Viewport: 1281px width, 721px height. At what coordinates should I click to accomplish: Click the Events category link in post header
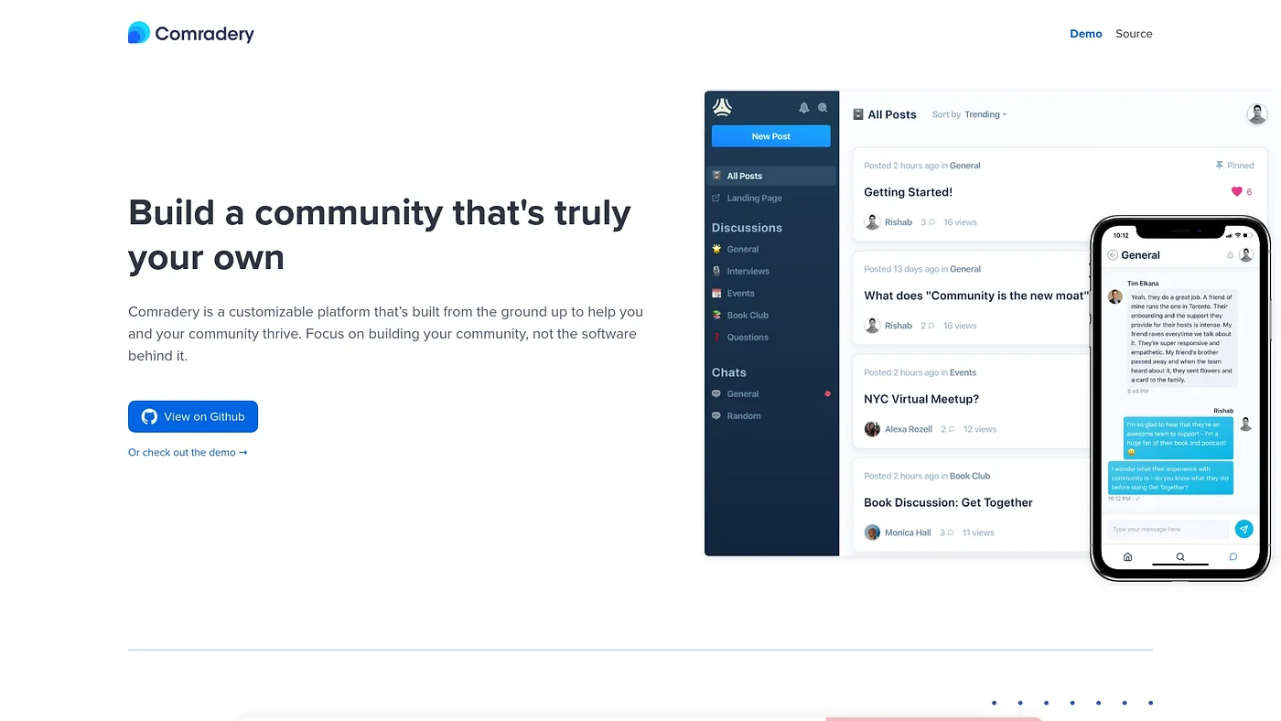pos(963,372)
